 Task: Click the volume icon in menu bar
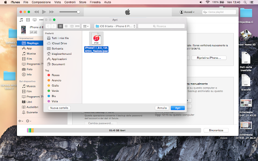pos(201,2)
